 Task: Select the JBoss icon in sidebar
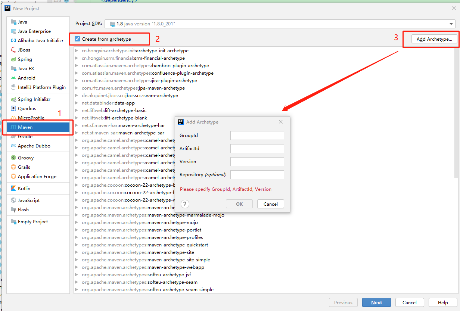pos(14,50)
